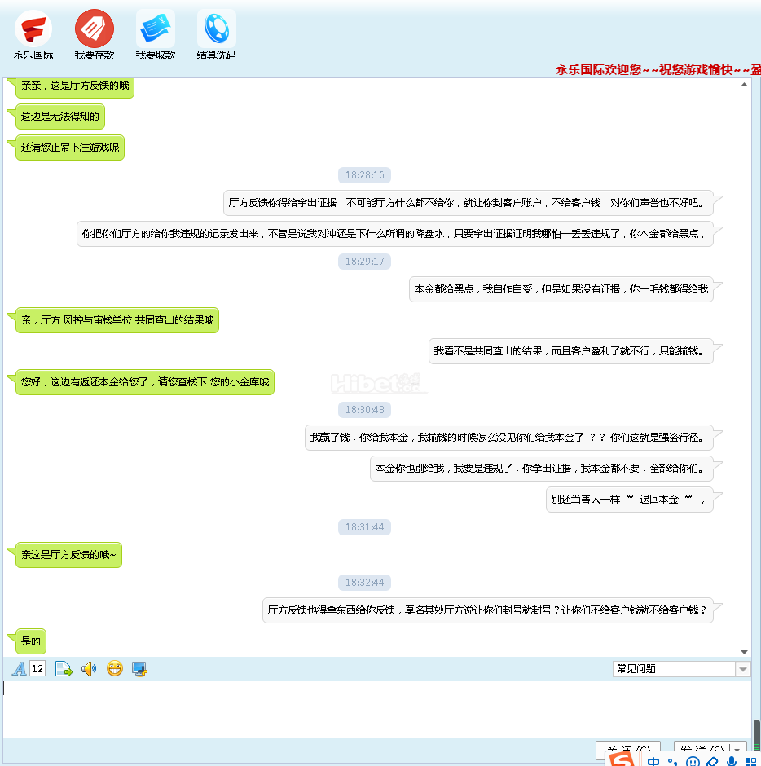Open the 我要取款 withdrawal icon
The width and height of the screenshot is (761, 766).
click(x=156, y=29)
